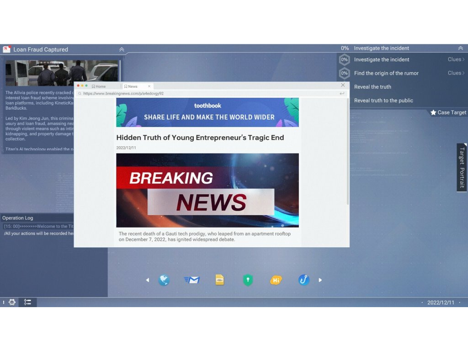The image size is (468, 351).
Task: Open the task list icon in bottom bar
Action: tap(27, 302)
